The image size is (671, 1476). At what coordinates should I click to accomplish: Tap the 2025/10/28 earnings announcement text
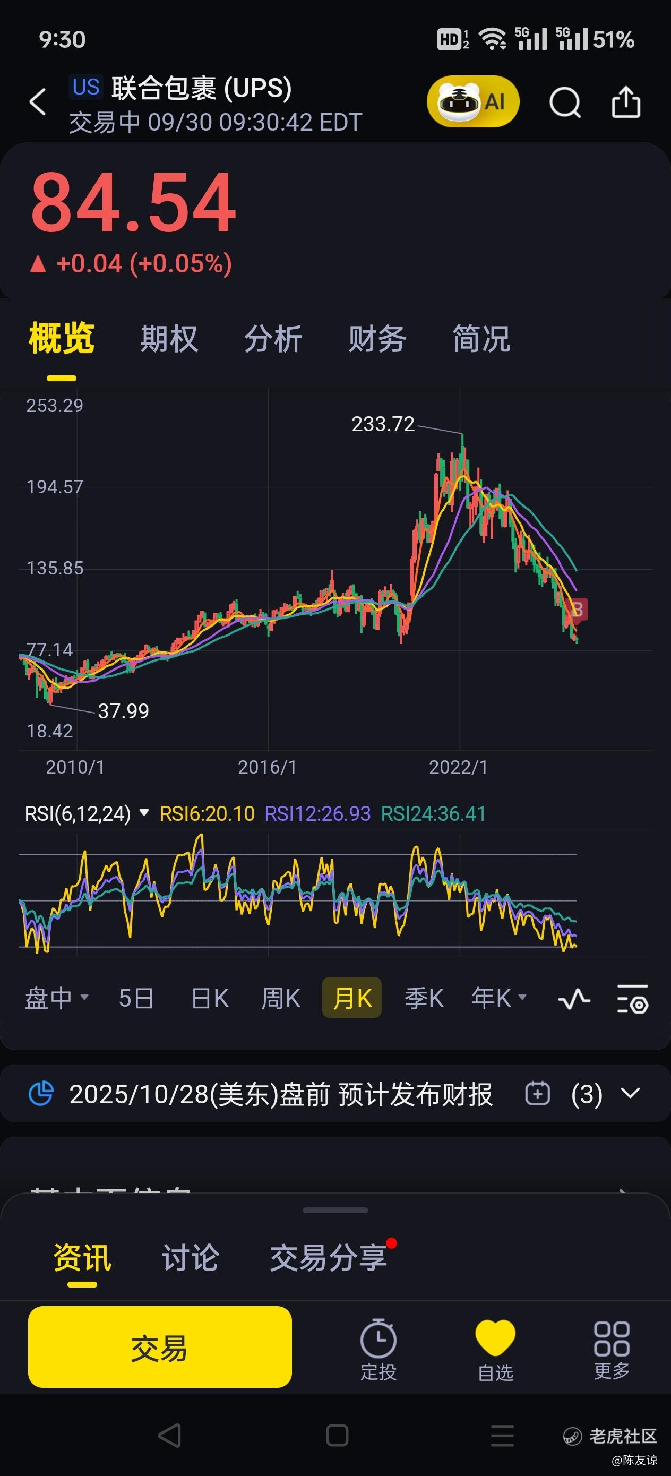pos(281,1094)
